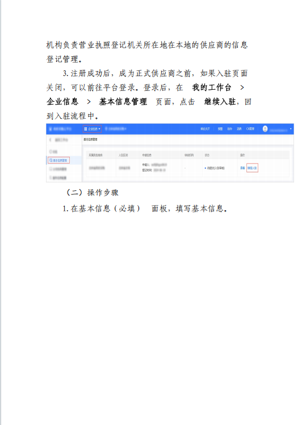Open 消息 in the header bar
The height and width of the screenshot is (425, 302).
coord(239,129)
